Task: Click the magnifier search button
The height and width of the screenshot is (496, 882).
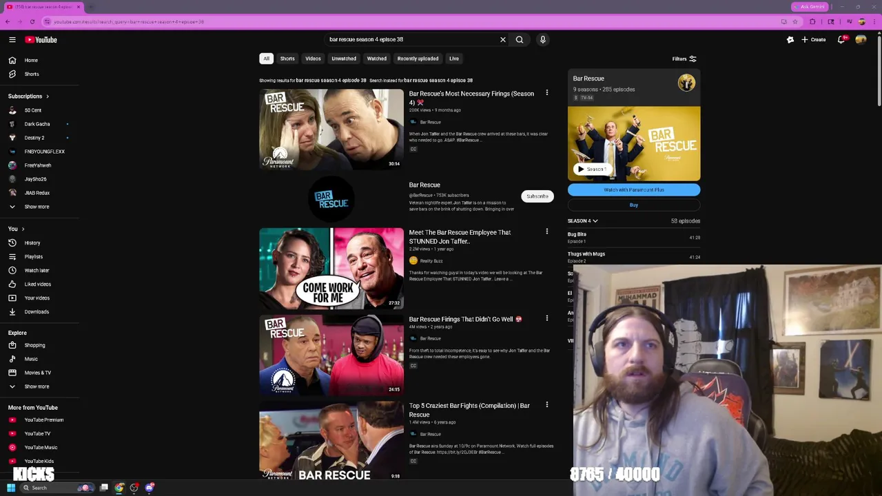Action: tap(520, 40)
